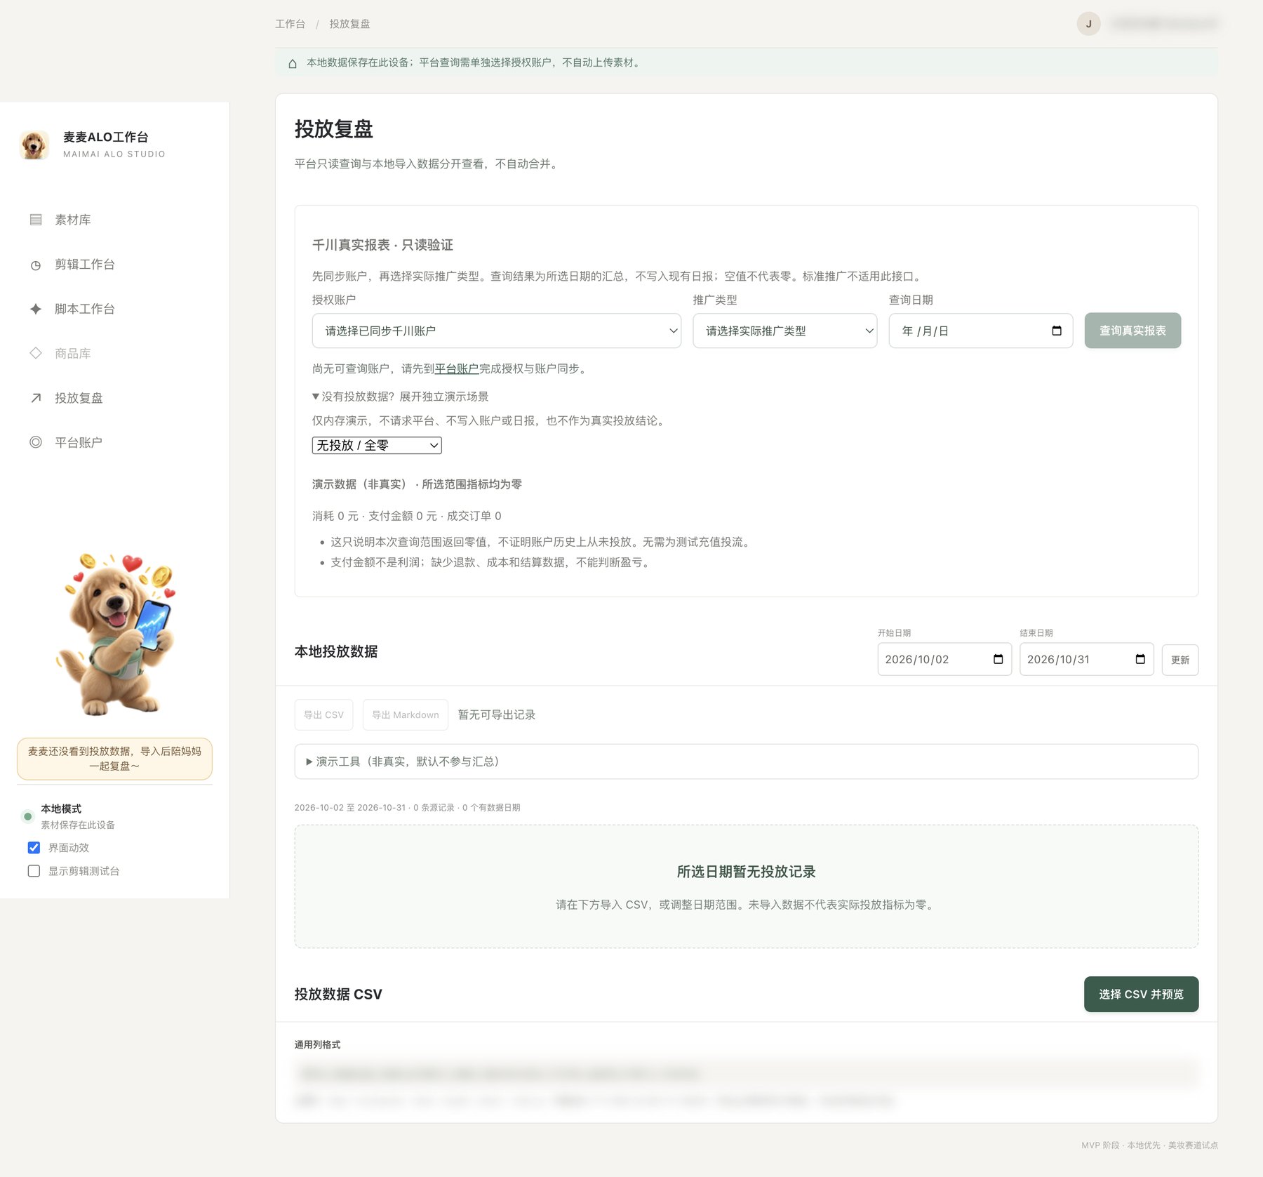This screenshot has height=1177, width=1263.
Task: Click the 本地模式 status indicator
Action: tap(27, 816)
